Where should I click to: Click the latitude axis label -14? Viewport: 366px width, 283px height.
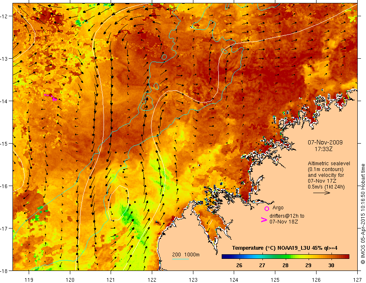4,101
